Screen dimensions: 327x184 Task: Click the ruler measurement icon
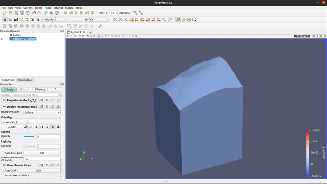click(100, 26)
